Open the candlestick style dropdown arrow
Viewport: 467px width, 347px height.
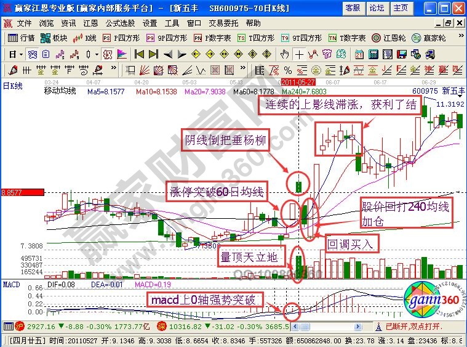click(x=97, y=54)
